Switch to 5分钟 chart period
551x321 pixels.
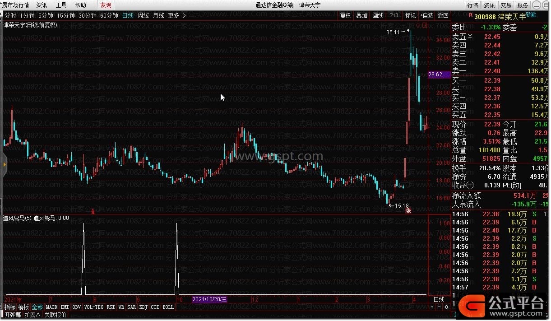click(46, 15)
